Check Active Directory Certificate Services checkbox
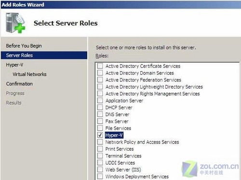The width and height of the screenshot is (241, 180). (x=100, y=66)
